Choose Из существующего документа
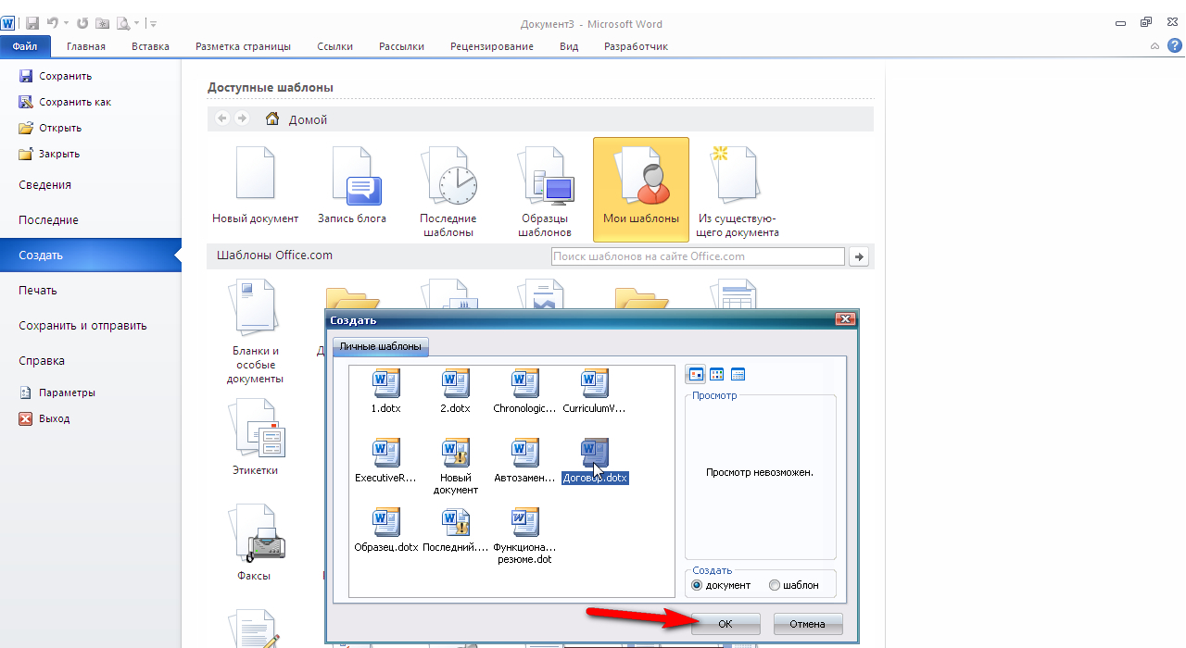This screenshot has width=1186, height=648. coord(738,190)
